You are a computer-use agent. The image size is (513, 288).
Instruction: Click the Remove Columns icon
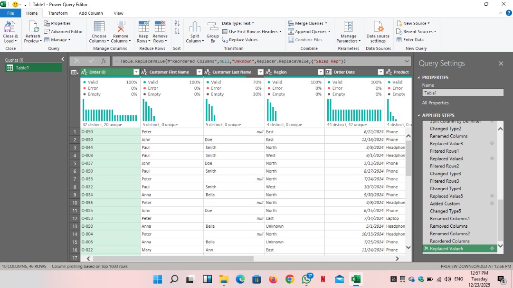pyautogui.click(x=120, y=27)
